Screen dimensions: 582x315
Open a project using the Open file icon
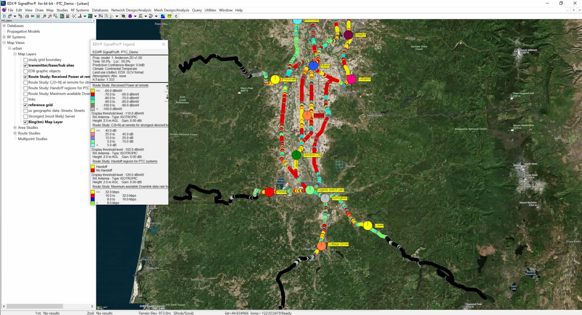(10, 16)
